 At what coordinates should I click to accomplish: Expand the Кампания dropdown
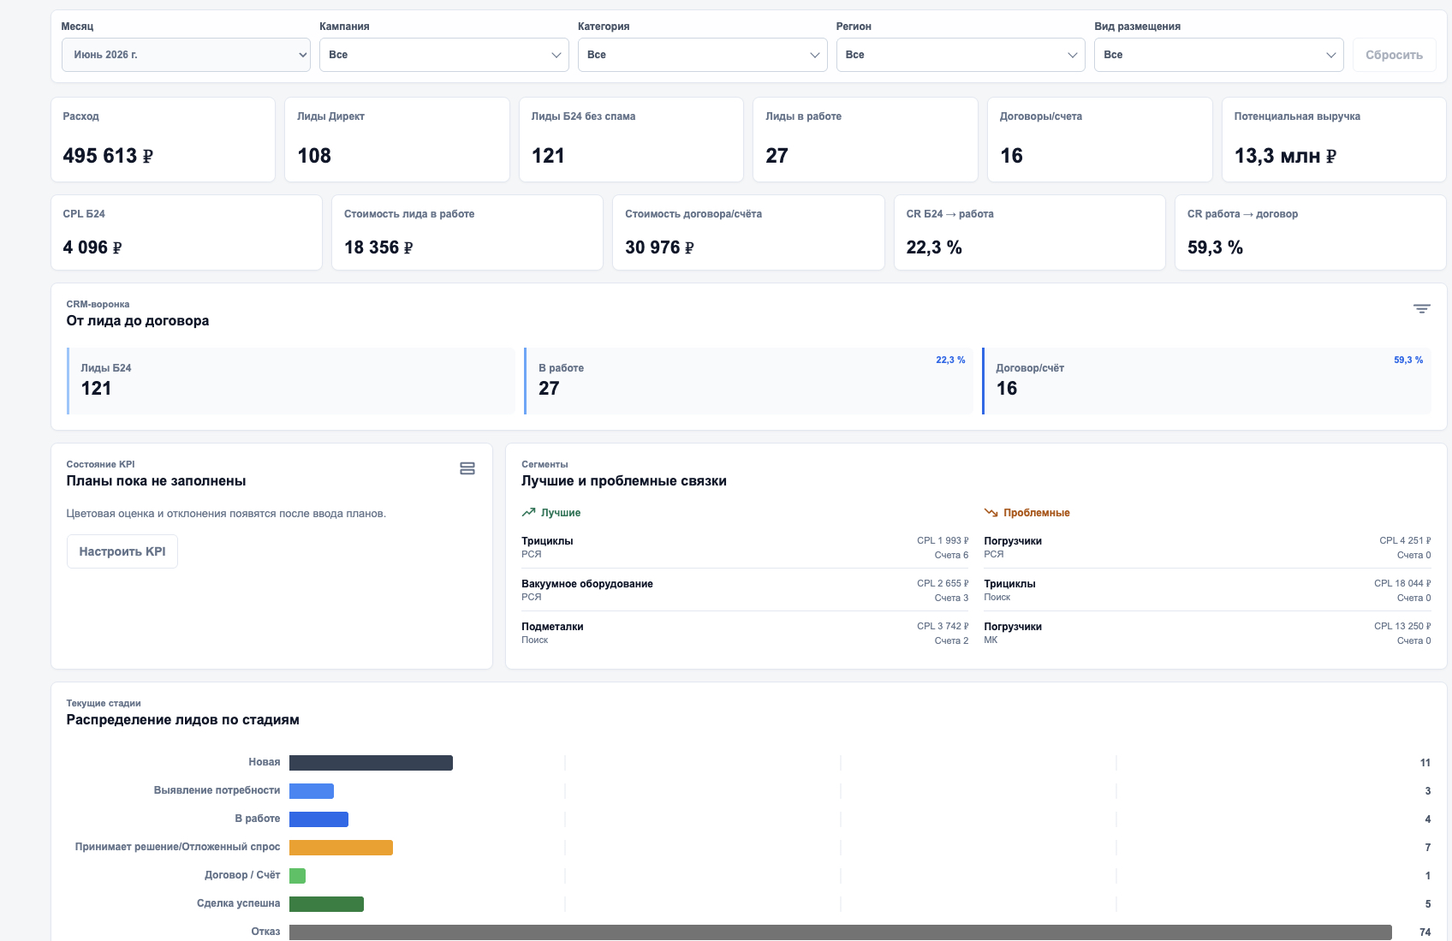[444, 55]
